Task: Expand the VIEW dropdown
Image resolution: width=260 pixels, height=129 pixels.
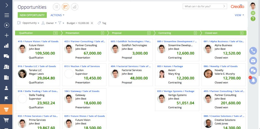Action: coord(239,15)
